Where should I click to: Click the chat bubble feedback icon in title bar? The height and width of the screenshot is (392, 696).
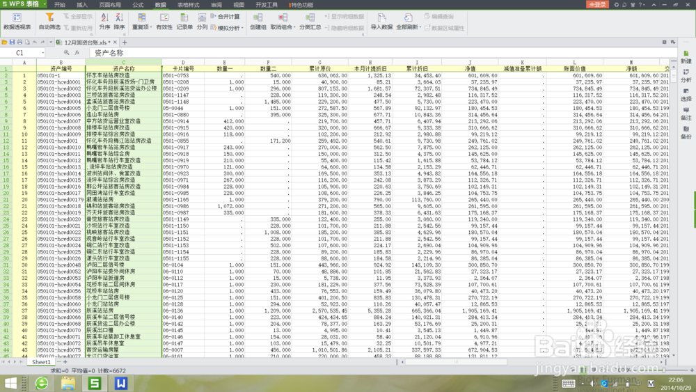(624, 4)
